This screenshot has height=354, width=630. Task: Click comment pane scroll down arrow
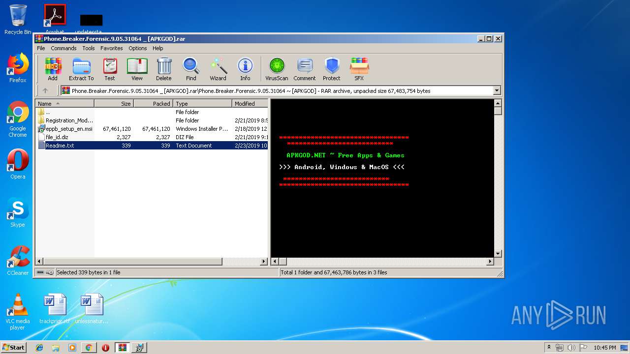tap(498, 254)
